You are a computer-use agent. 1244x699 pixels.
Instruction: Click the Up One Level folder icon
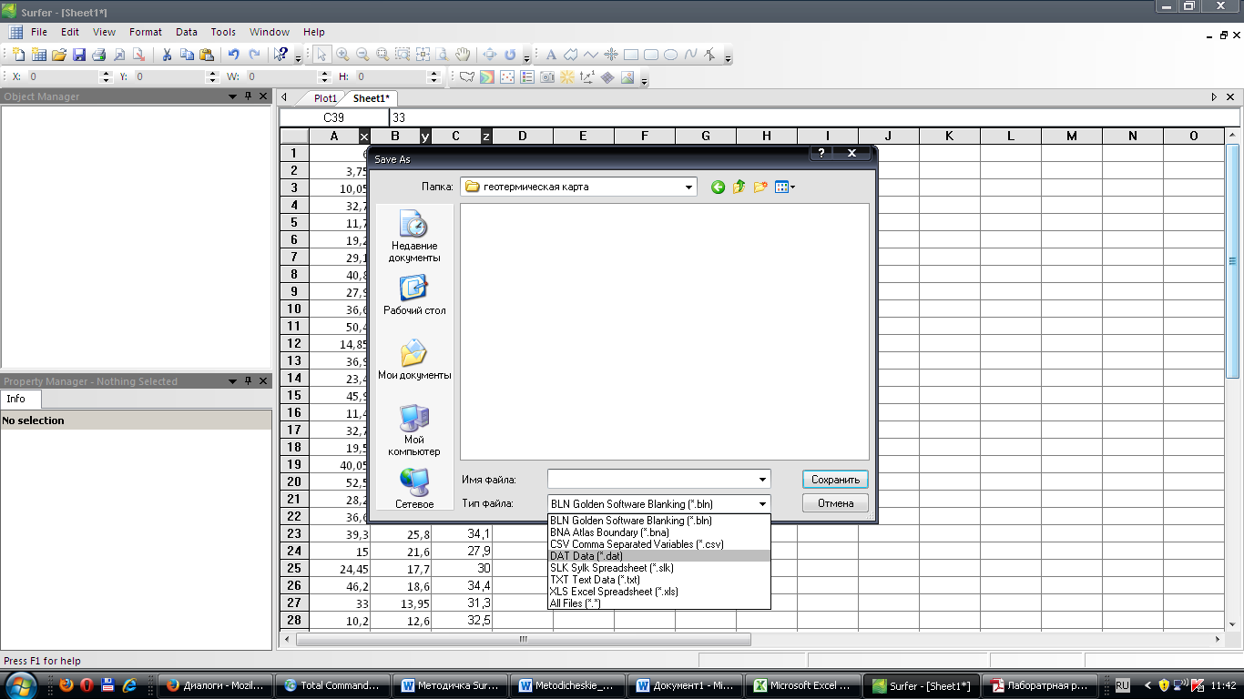coord(739,187)
